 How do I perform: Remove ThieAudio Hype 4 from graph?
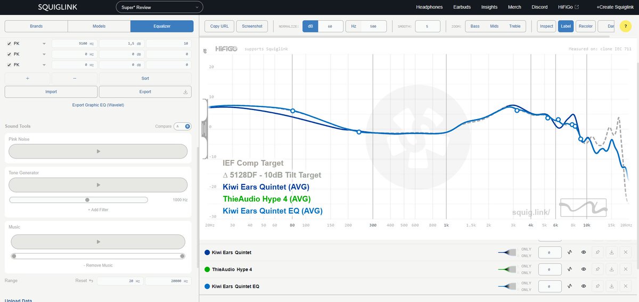point(626,270)
